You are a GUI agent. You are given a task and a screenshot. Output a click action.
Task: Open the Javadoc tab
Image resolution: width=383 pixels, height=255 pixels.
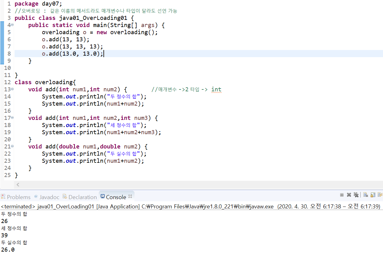(x=47, y=197)
